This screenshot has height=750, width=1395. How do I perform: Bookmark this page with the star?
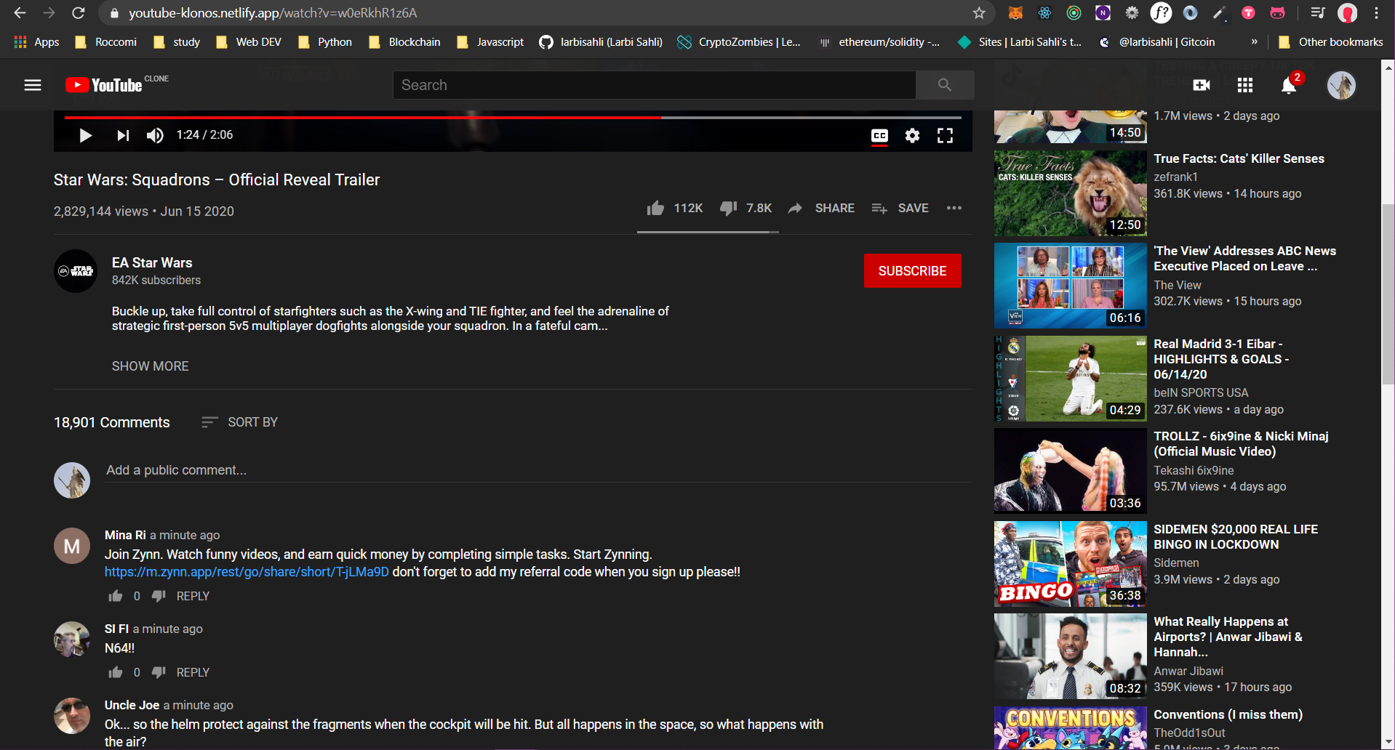point(979,13)
